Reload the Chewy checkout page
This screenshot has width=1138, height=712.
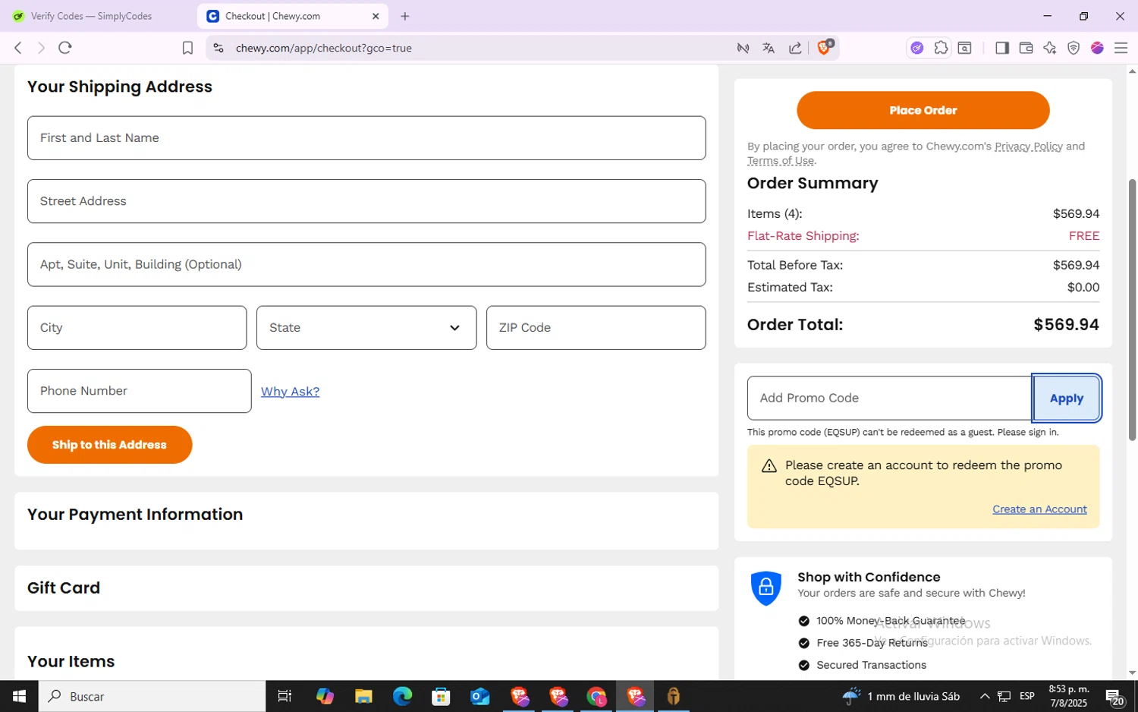pos(65,48)
